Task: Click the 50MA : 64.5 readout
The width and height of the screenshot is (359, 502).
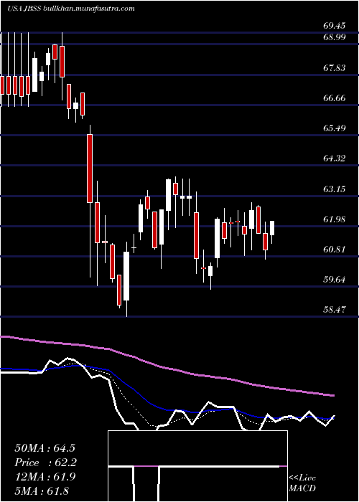Action: click(x=42, y=448)
